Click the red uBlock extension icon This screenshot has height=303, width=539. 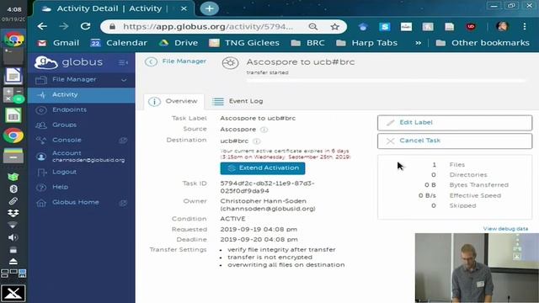(x=471, y=27)
